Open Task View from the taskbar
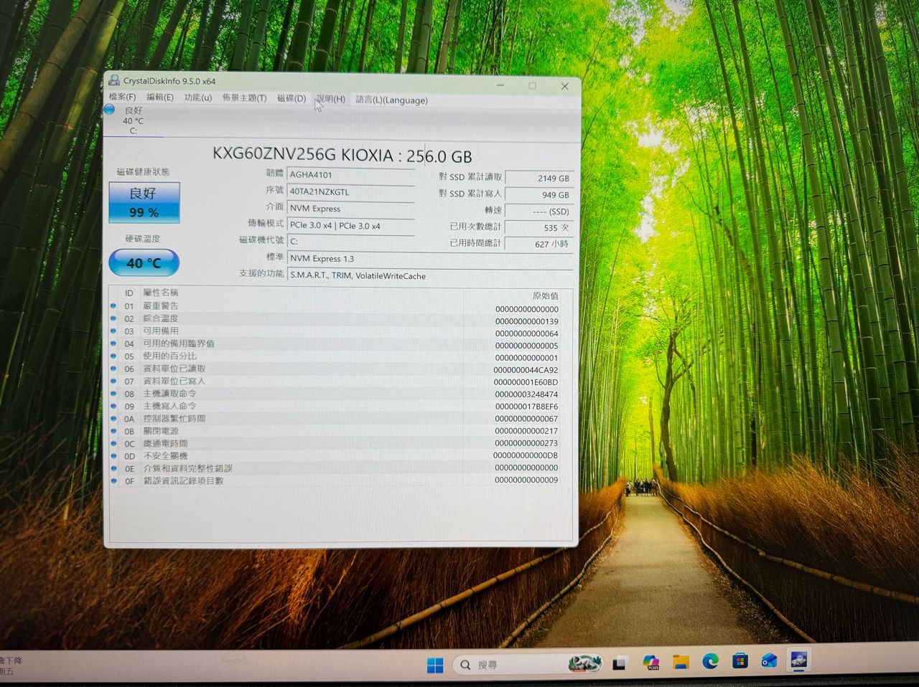Viewport: 919px width, 687px height. (619, 663)
